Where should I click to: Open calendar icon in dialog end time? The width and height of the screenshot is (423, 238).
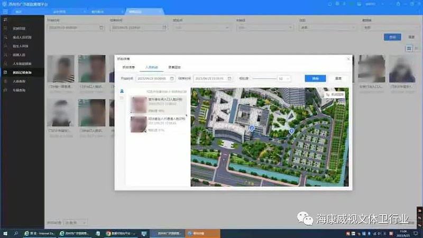click(x=229, y=78)
